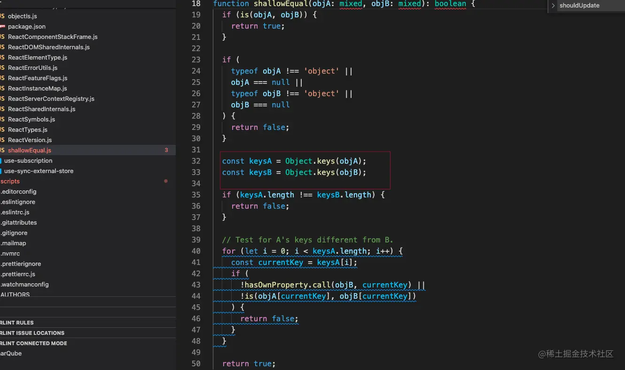The width and height of the screenshot is (625, 370).
Task: Select ReactComponentStackFrame.js in the file tree
Action: coord(53,37)
